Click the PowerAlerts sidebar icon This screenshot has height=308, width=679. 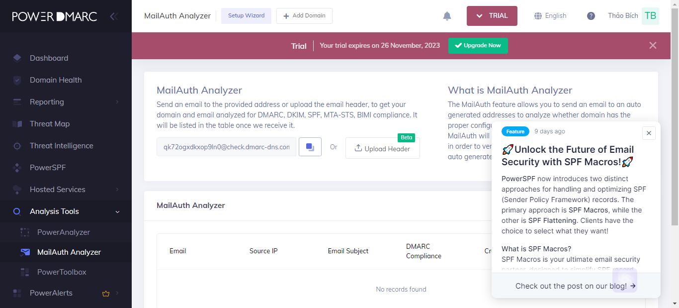(x=17, y=293)
